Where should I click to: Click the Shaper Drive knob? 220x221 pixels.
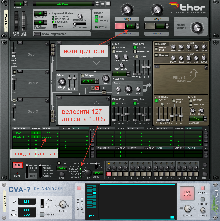coord(105,79)
